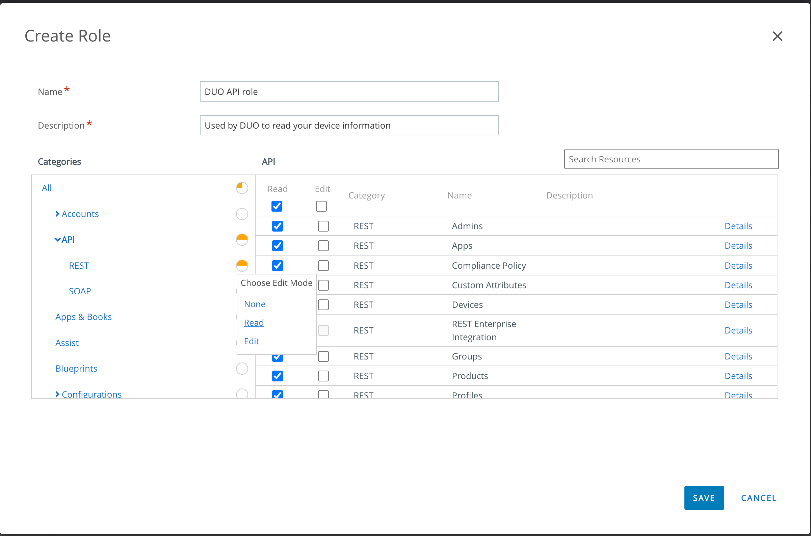Save the DUO API role
The width and height of the screenshot is (811, 536).
pos(704,498)
